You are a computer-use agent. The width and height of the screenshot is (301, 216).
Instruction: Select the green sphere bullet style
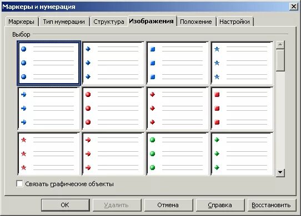(178, 154)
